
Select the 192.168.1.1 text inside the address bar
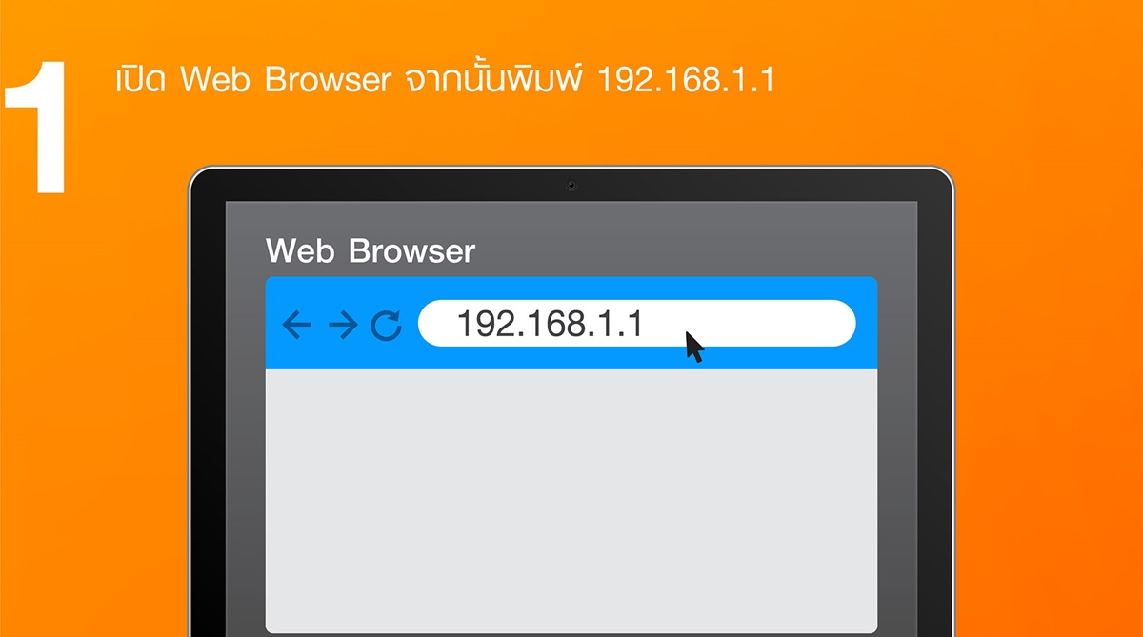551,325
